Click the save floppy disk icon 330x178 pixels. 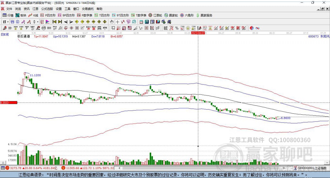click(x=158, y=22)
